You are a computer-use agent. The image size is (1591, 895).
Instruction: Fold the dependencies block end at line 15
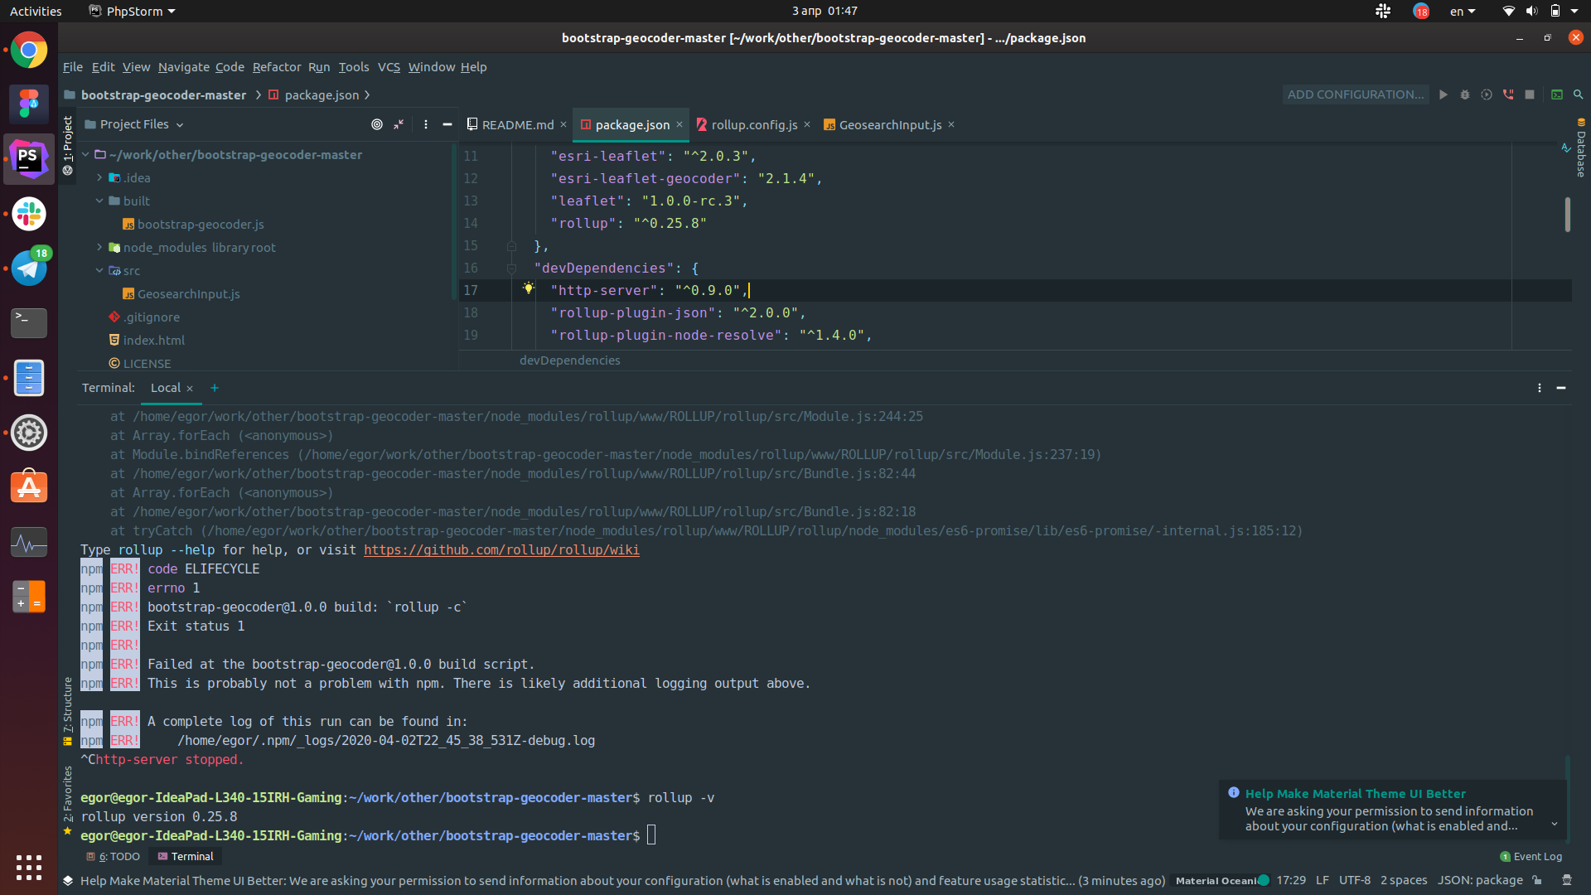coord(511,246)
